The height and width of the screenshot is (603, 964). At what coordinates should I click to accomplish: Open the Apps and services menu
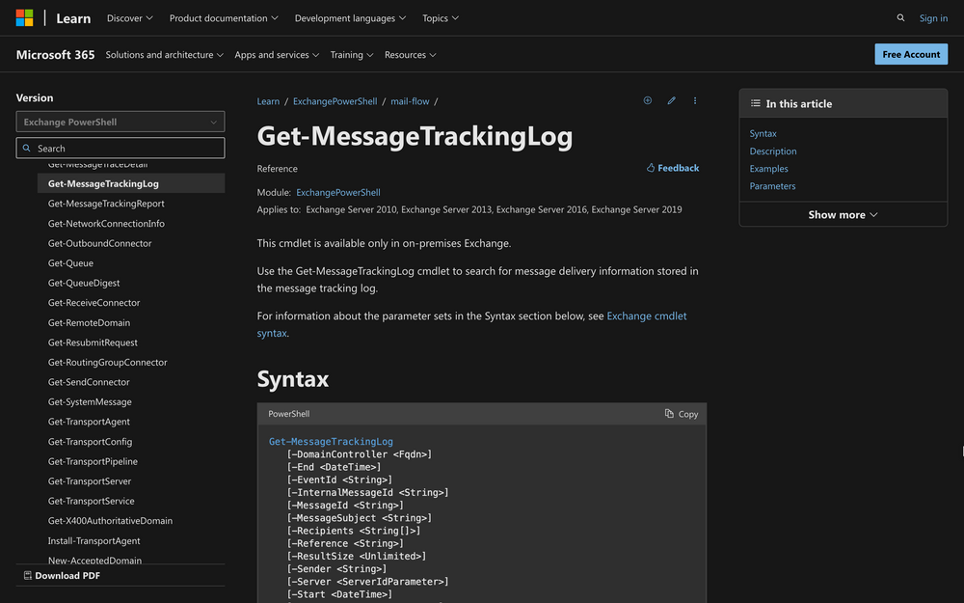click(277, 55)
